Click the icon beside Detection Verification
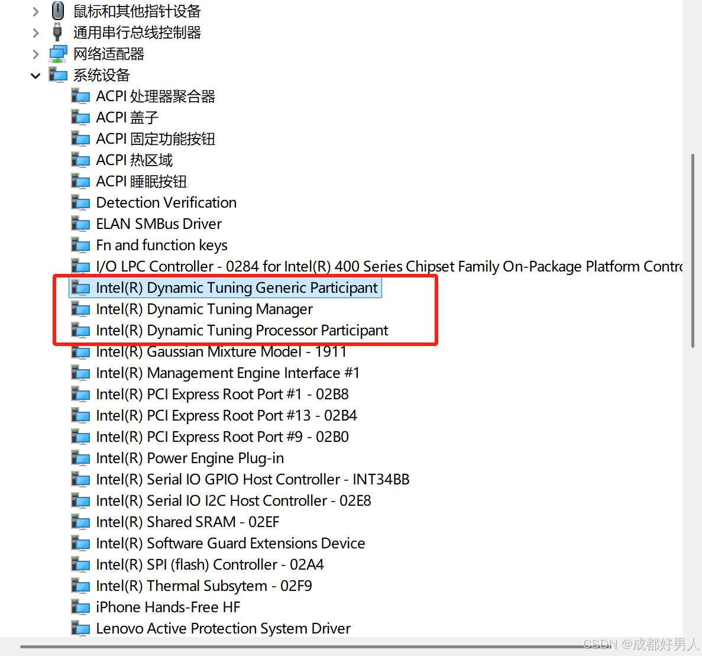The width and height of the screenshot is (702, 656). click(x=80, y=202)
